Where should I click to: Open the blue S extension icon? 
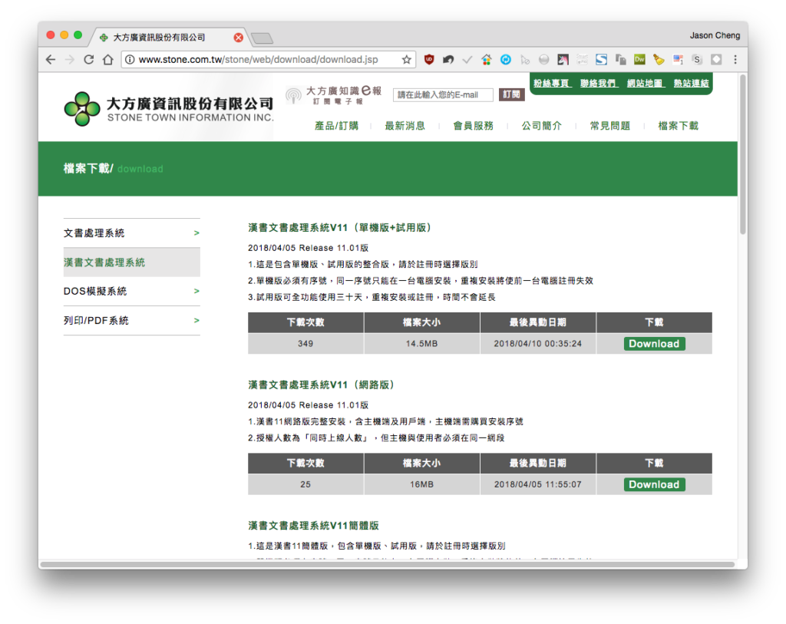[601, 60]
